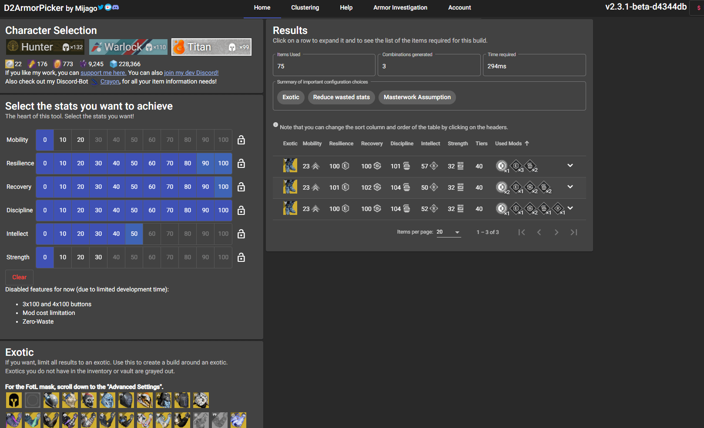The width and height of the screenshot is (704, 428).
Task: Click the sort arrow beside Used Mods
Action: [527, 143]
